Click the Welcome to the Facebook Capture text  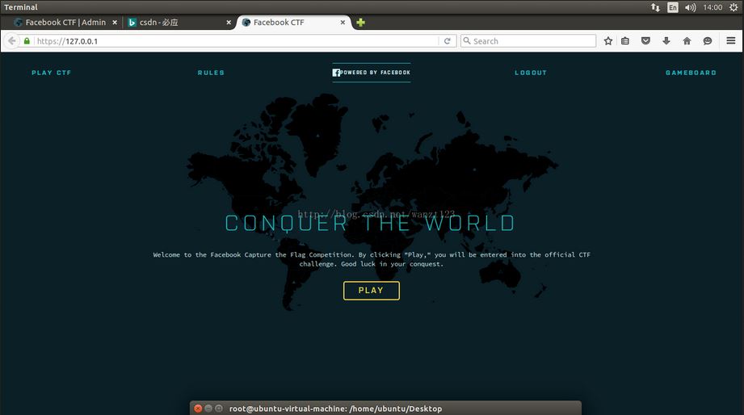(372, 259)
